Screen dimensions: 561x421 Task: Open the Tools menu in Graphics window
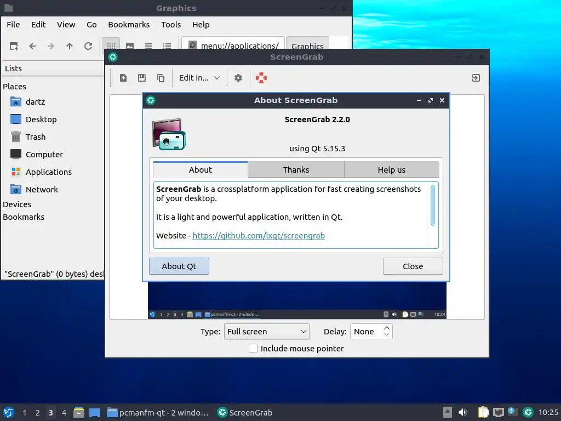171,25
